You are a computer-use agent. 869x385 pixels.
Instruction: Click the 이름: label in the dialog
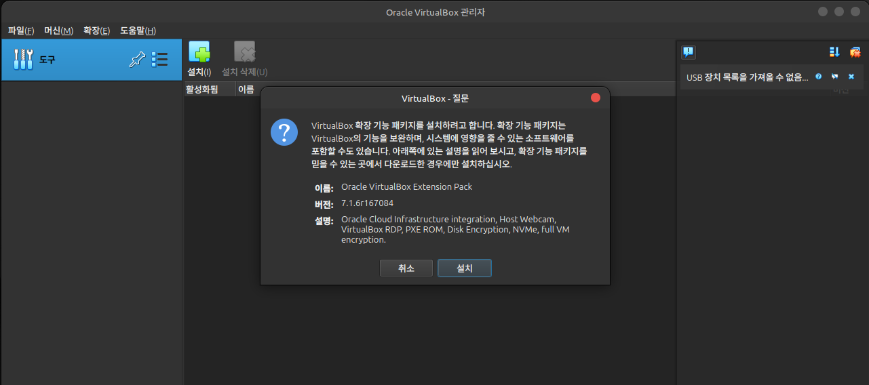click(x=324, y=188)
